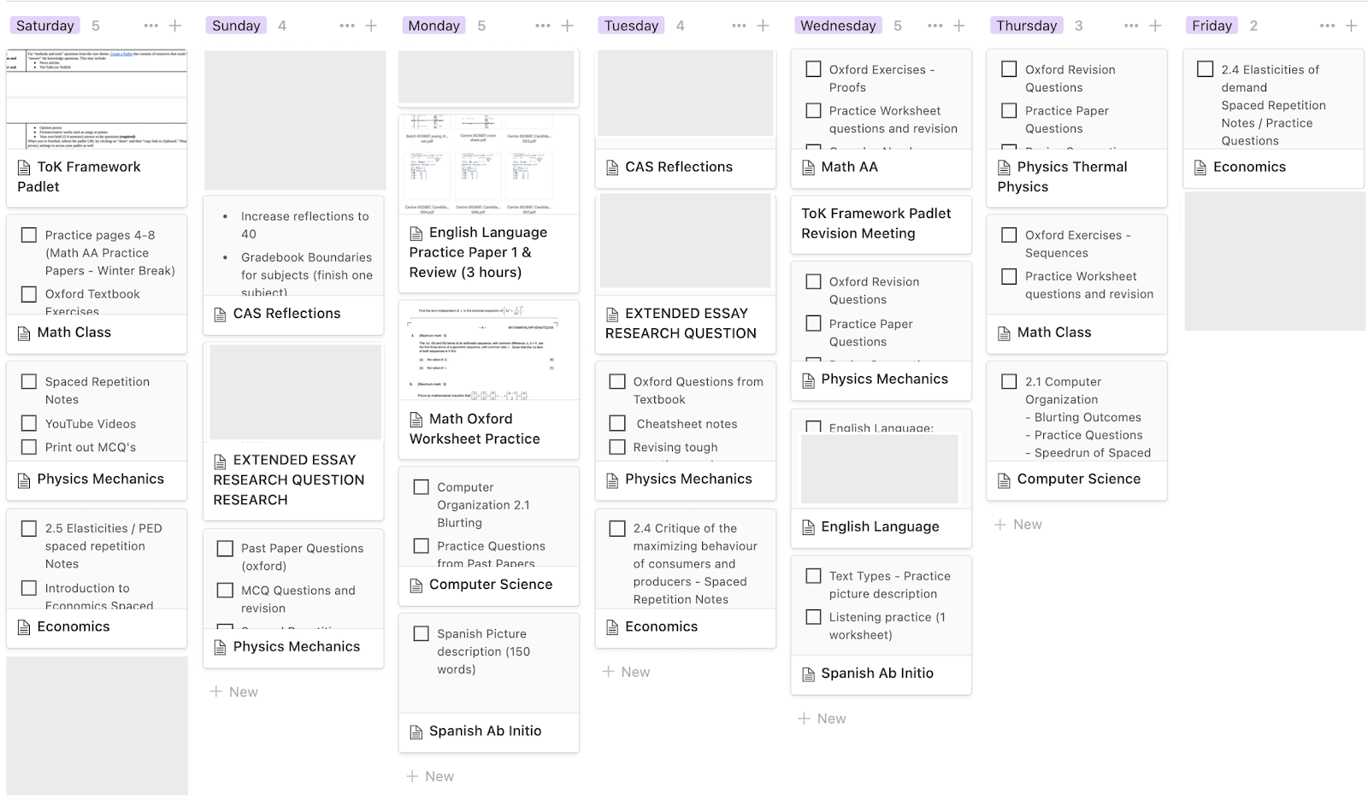Open the Wednesday column three-dot options menu

[935, 26]
